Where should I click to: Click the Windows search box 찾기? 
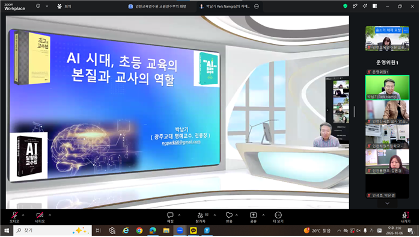coord(52,230)
